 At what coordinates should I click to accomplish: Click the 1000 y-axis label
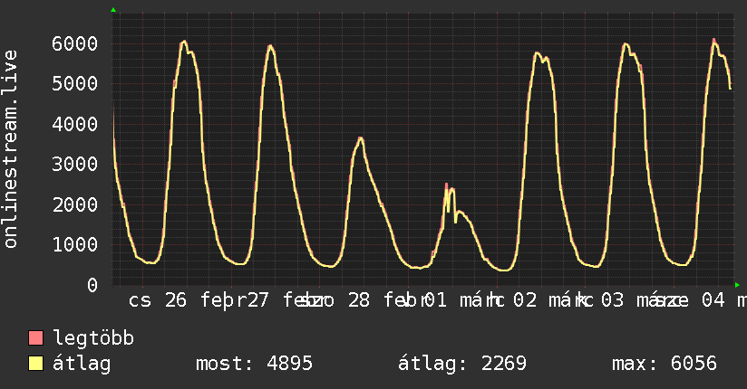pos(75,244)
